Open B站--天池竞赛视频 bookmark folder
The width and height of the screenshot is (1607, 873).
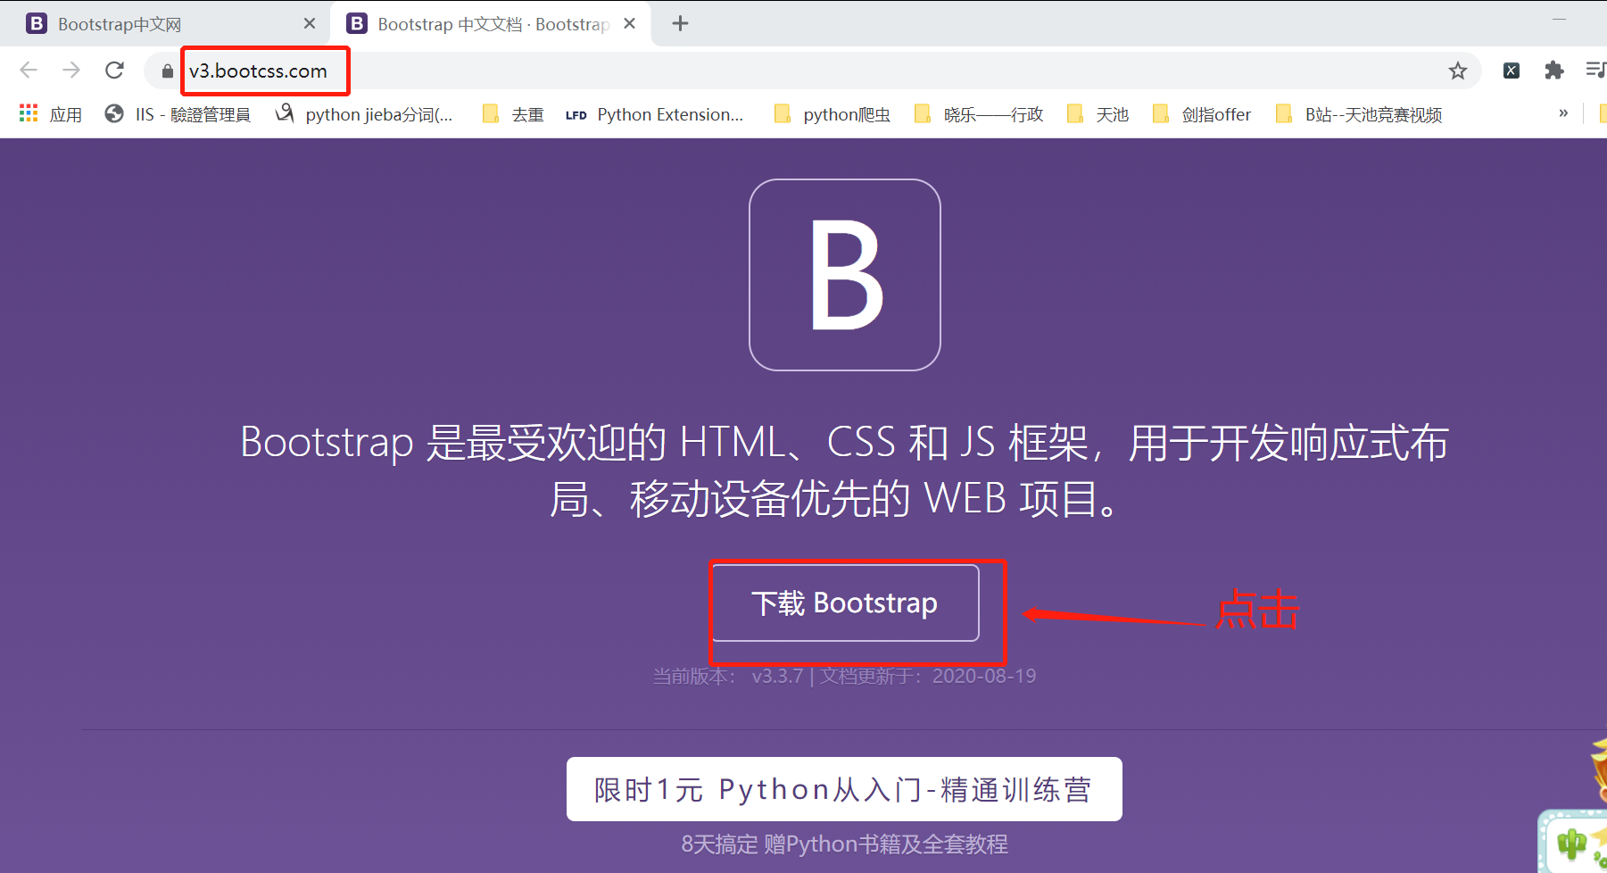pos(1359,114)
